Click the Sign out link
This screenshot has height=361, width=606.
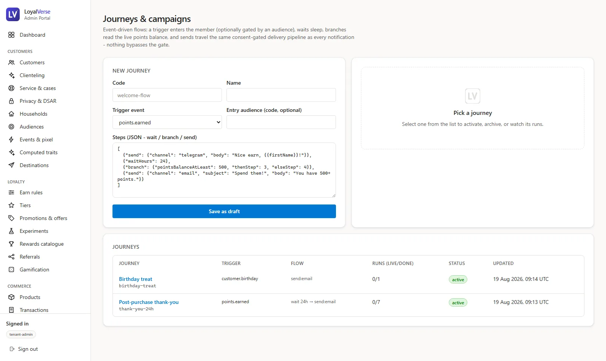click(23, 349)
